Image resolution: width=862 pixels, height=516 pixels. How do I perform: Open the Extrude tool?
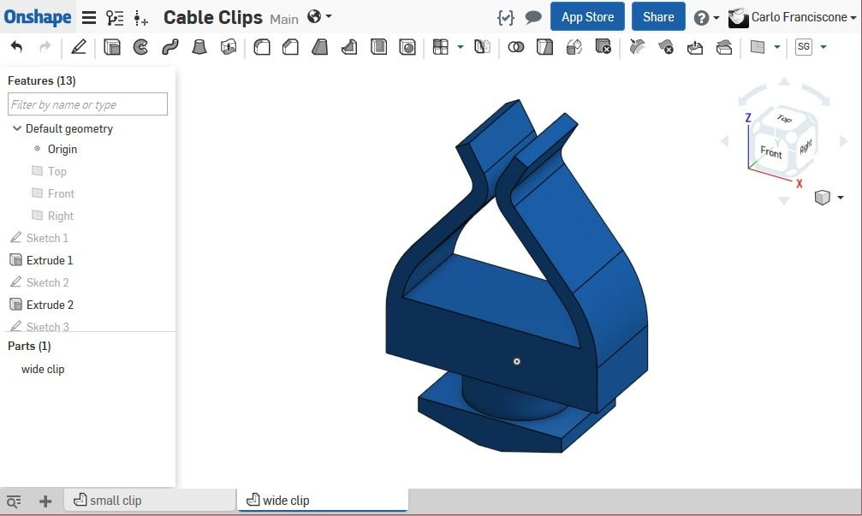coord(112,47)
